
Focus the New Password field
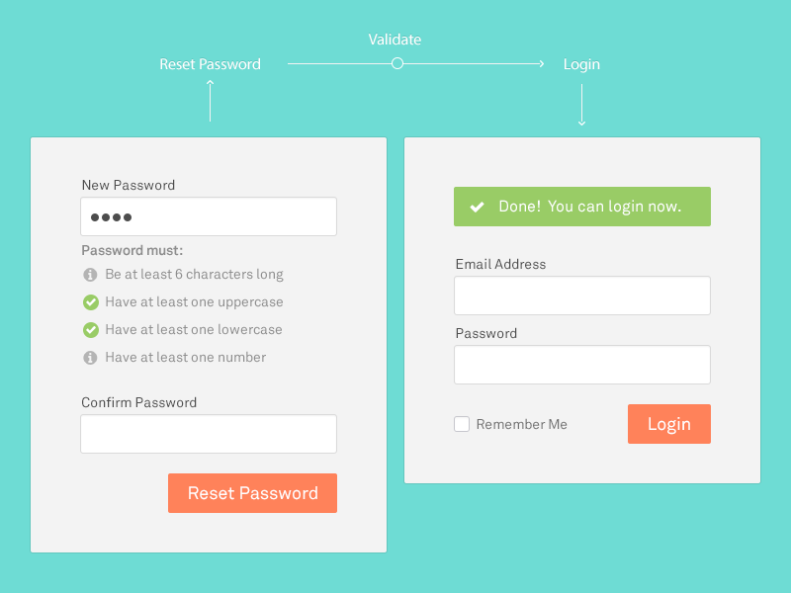[x=209, y=216]
